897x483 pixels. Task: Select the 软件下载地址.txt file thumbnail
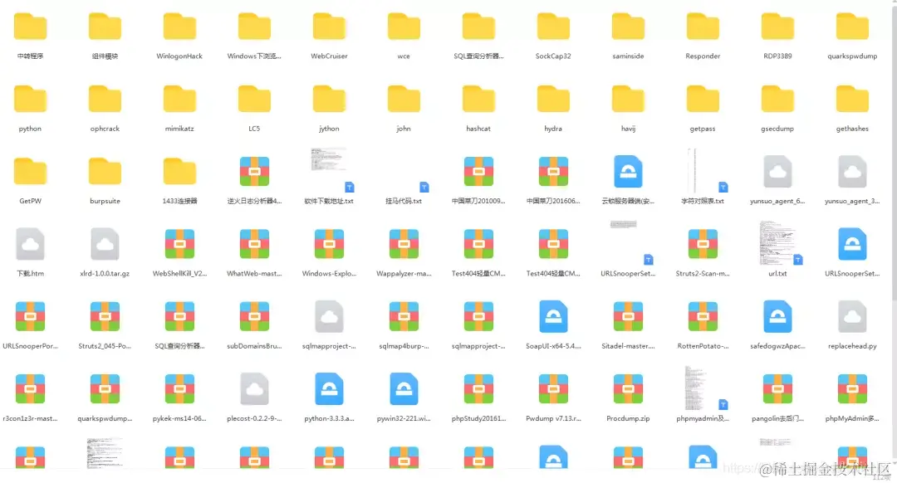(x=331, y=169)
